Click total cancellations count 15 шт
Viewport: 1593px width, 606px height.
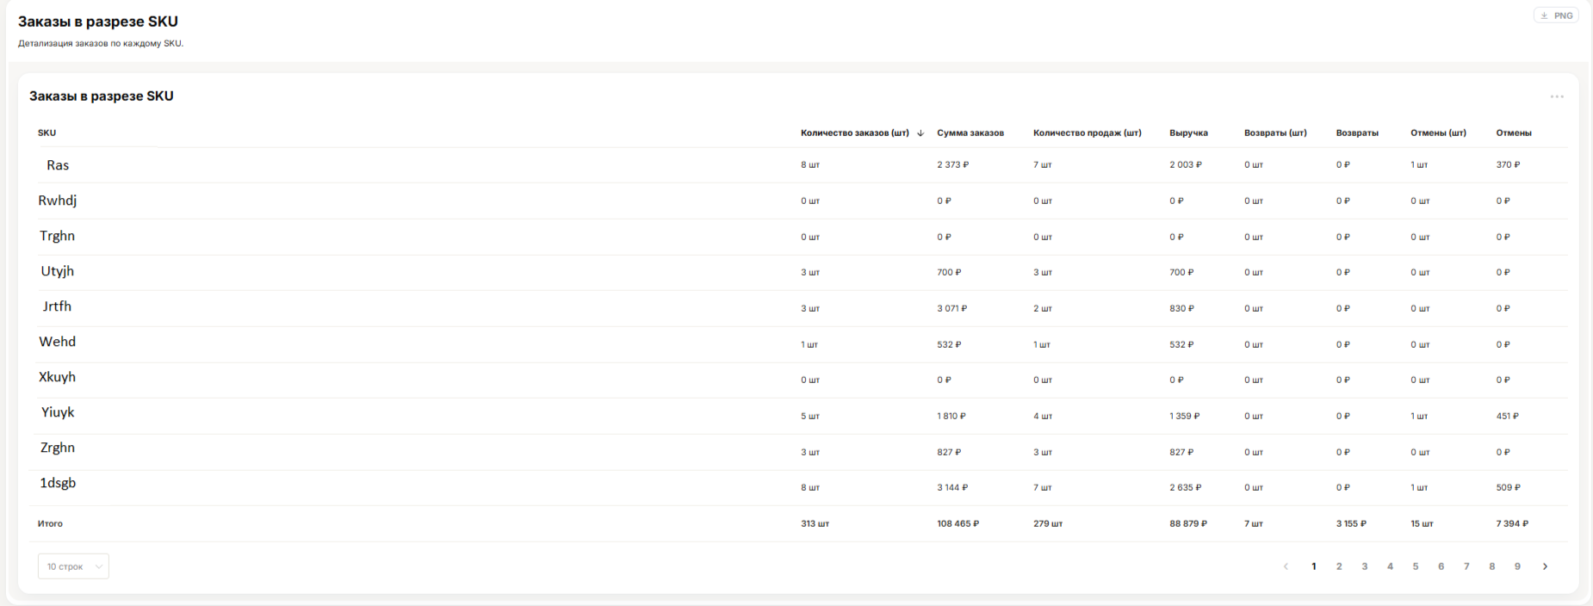click(1422, 523)
